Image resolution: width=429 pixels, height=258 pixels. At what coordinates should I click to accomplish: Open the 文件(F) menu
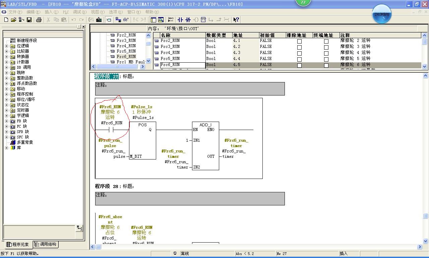click(x=15, y=12)
